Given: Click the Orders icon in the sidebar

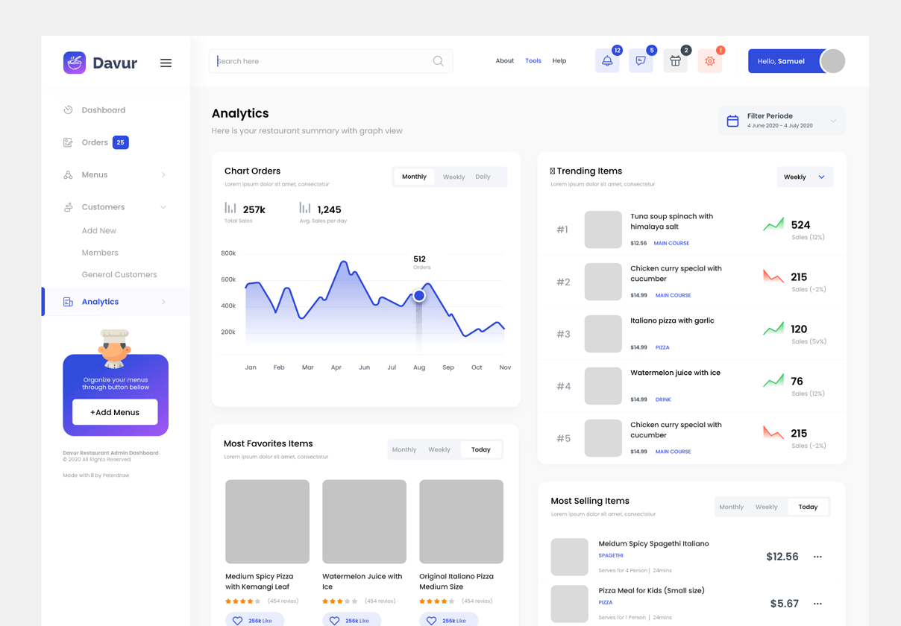Looking at the screenshot, I should coord(67,142).
